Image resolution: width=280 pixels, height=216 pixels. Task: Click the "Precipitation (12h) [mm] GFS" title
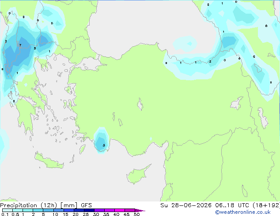46,205
